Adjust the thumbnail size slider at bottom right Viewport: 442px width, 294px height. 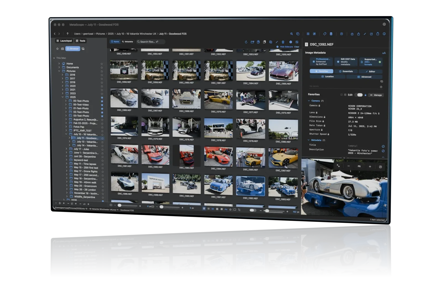(x=273, y=211)
